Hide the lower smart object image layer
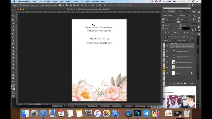Viewport: 212px width, 119px height. click(x=167, y=67)
